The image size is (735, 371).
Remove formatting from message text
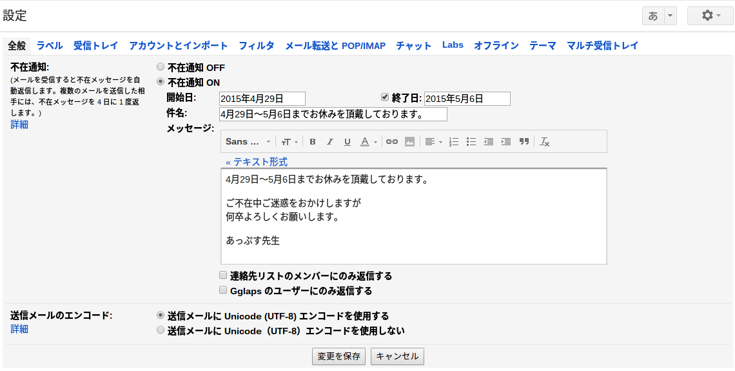tap(544, 142)
